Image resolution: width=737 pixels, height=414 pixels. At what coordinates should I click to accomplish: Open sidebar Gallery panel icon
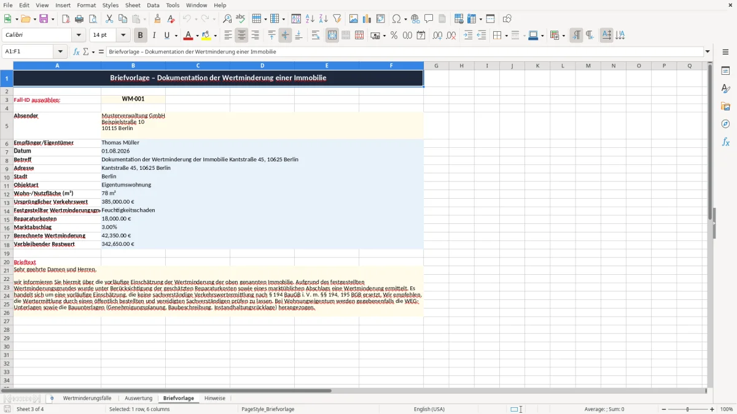pos(725,106)
